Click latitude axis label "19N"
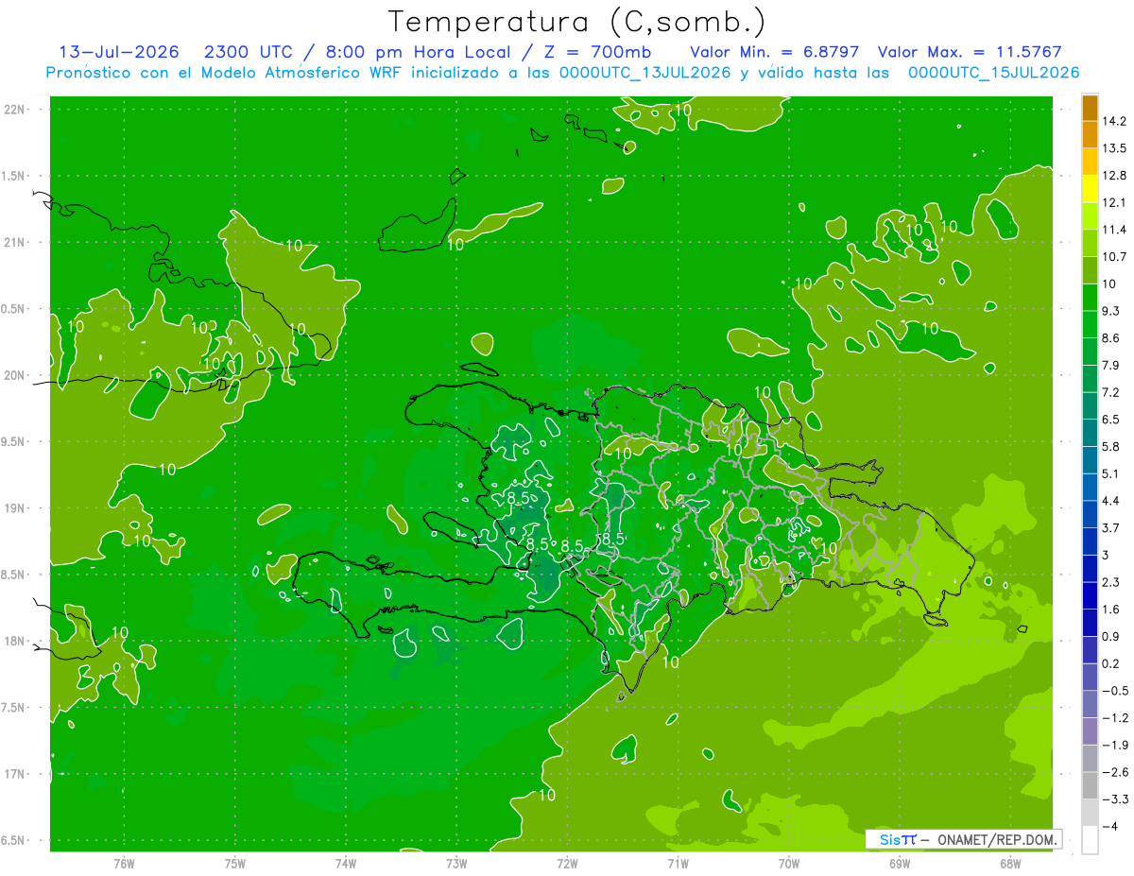This screenshot has width=1134, height=876. click(x=16, y=507)
